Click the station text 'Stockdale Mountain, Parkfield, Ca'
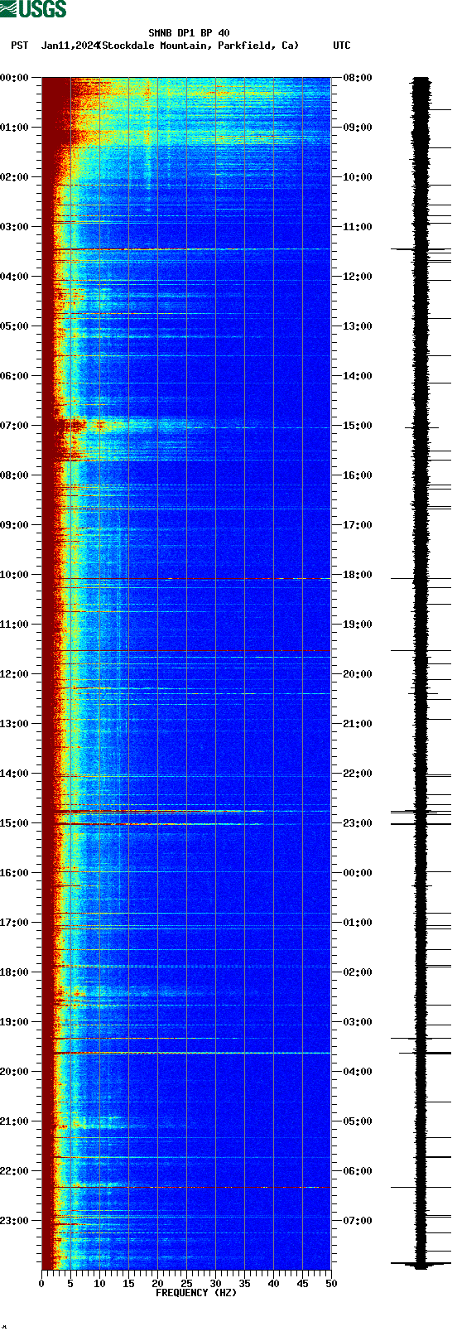The height and width of the screenshot is (1336, 457). [199, 46]
